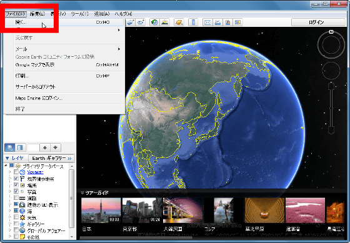Image resolution: width=350 pixels, height=243 pixels.
Task: Open the 日本 tour thumbnail
Action: pos(101,211)
